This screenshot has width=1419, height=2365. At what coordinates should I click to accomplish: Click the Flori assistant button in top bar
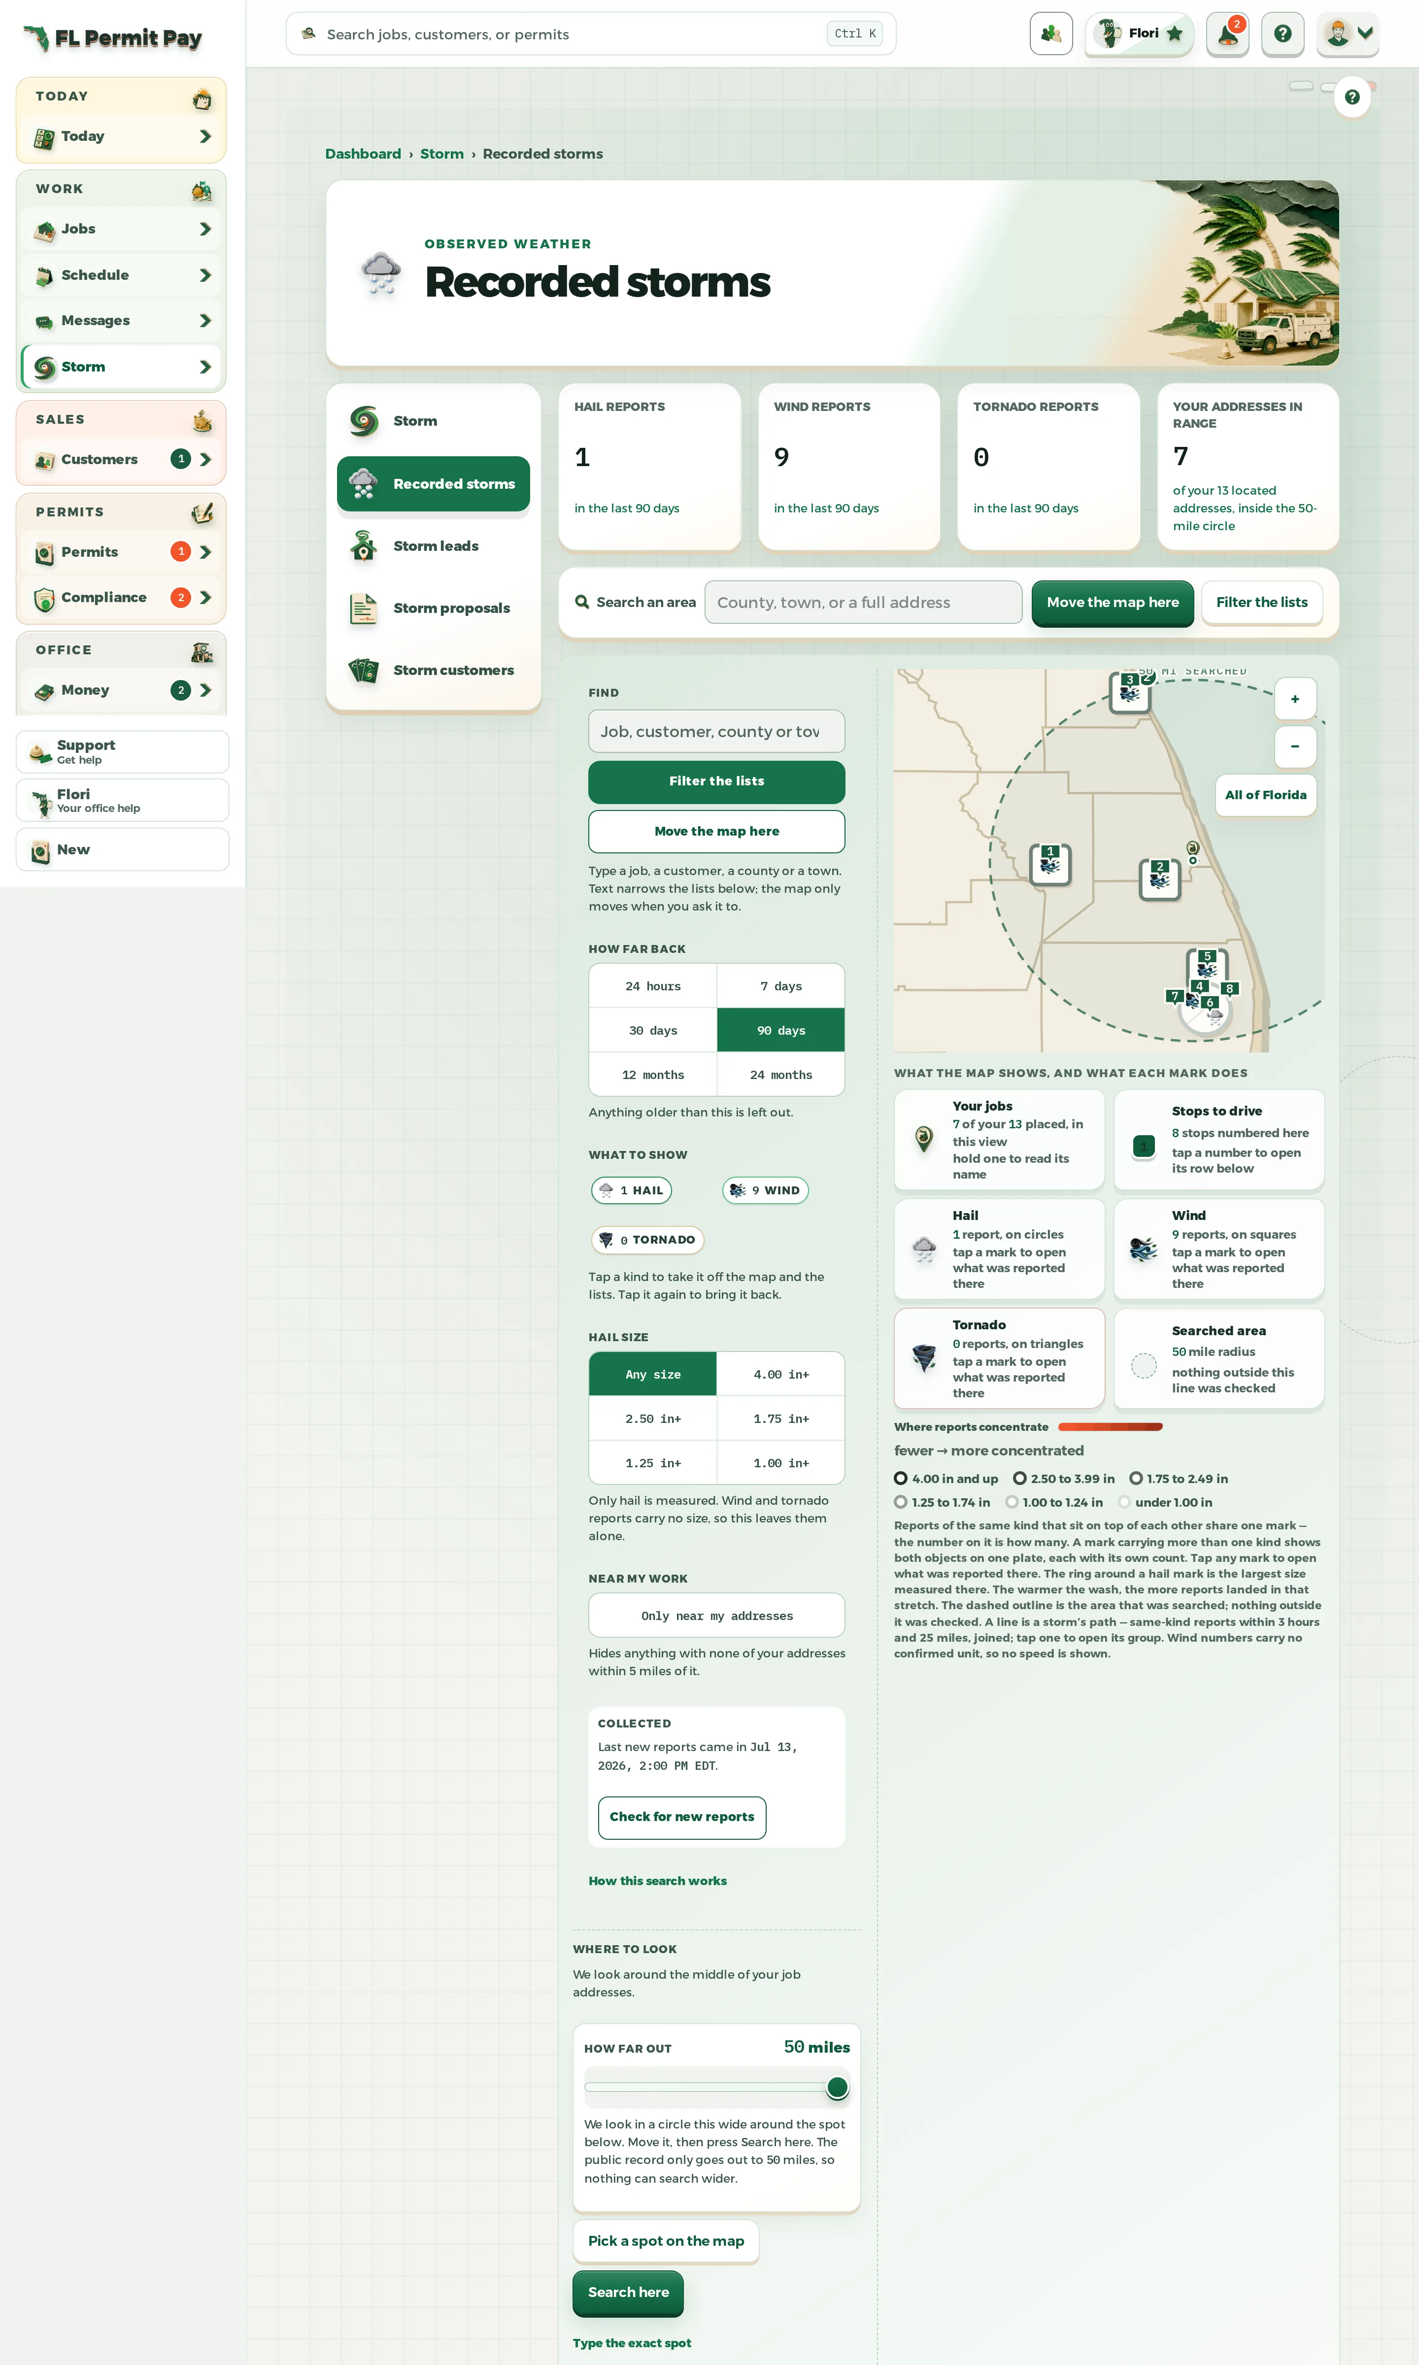pos(1139,34)
